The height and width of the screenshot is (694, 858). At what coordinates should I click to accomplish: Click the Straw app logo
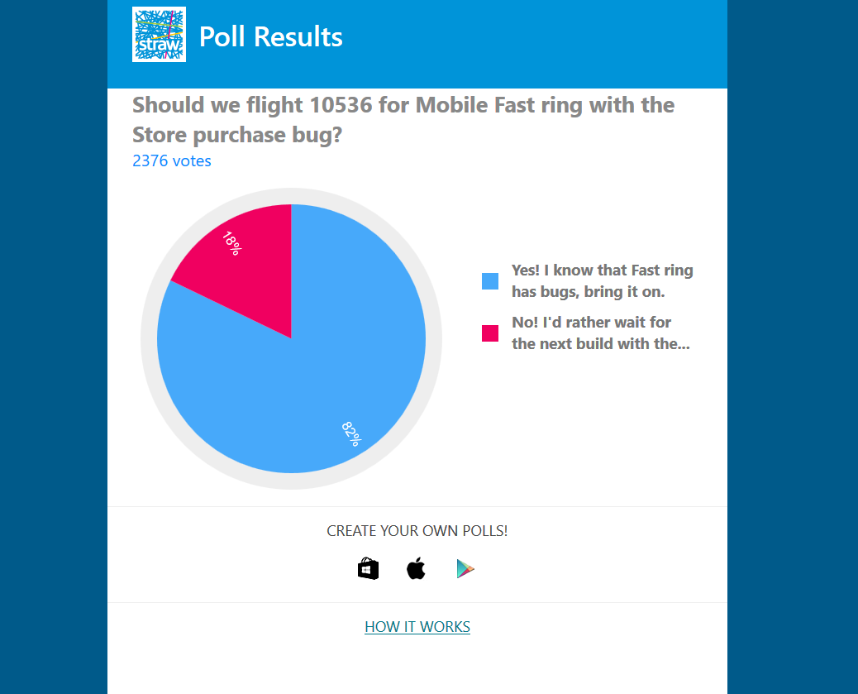coord(160,34)
